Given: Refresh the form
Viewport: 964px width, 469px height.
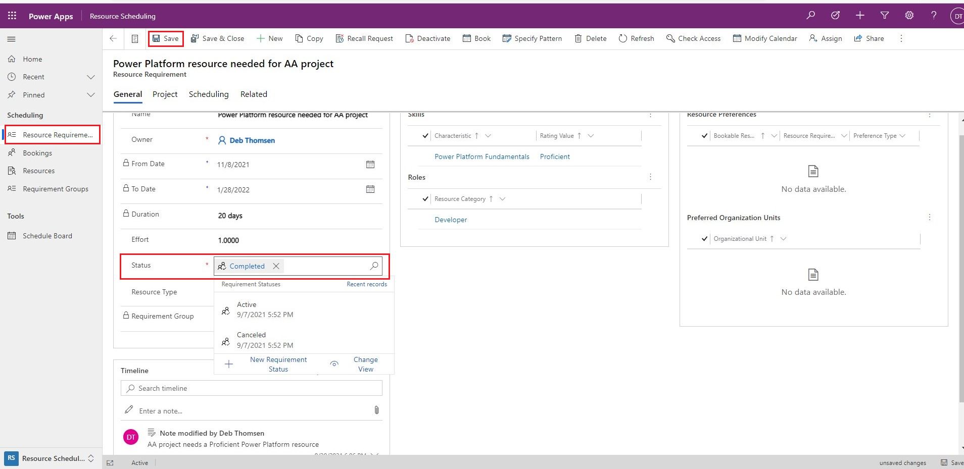Looking at the screenshot, I should tap(637, 38).
